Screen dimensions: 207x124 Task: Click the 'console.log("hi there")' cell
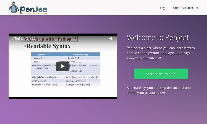coord(77,81)
